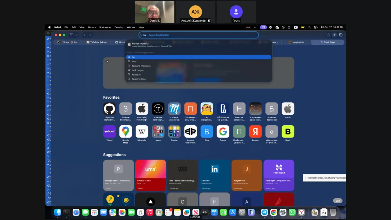Open the Bookmarks menu
This screenshot has height=220, width=391.
[x=105, y=27]
